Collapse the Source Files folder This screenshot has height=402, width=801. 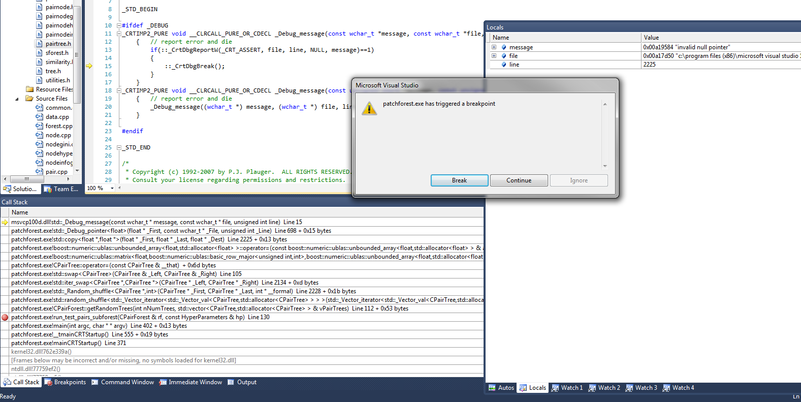tap(17, 99)
